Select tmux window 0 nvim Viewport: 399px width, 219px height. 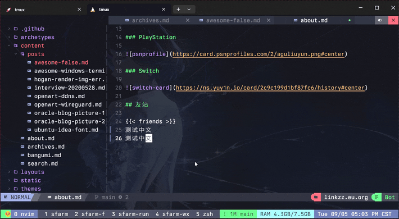[x=24, y=214]
